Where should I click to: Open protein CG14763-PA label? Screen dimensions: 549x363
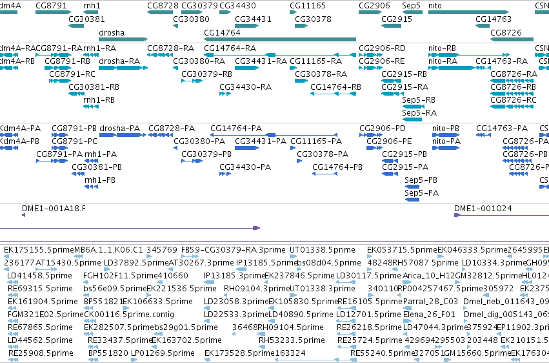502,129
